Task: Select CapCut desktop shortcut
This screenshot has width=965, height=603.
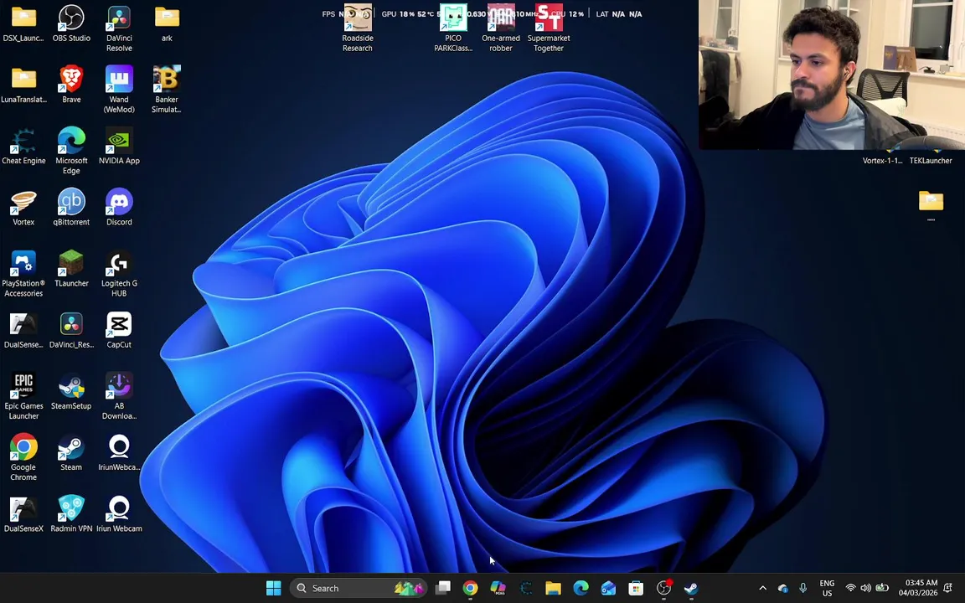Action: click(x=119, y=331)
